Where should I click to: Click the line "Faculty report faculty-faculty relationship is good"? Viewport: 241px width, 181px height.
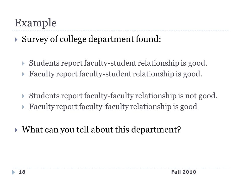pyautogui.click(x=113, y=107)
